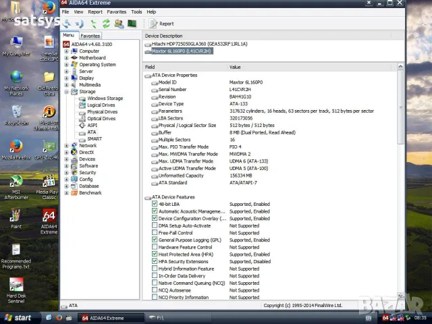432x324 pixels.
Task: Toggle Device Configuration Overlay checkbox
Action: (x=155, y=218)
